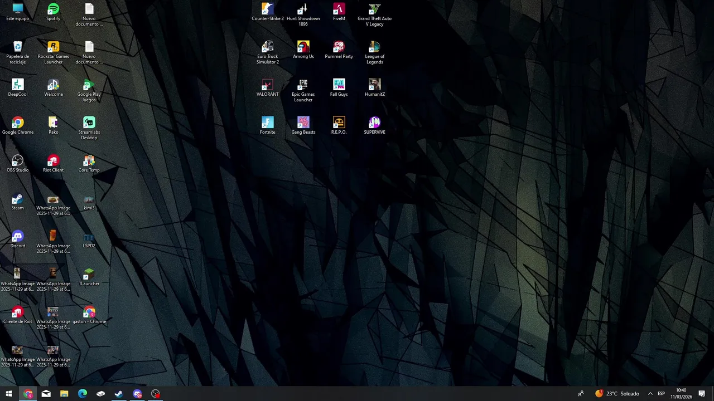The image size is (714, 401).
Task: Click the taskbar icon between Edge and Steam
Action: pyautogui.click(x=101, y=394)
